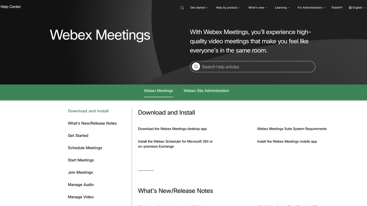
Task: Open the Get started dropdown
Action: [199, 7]
